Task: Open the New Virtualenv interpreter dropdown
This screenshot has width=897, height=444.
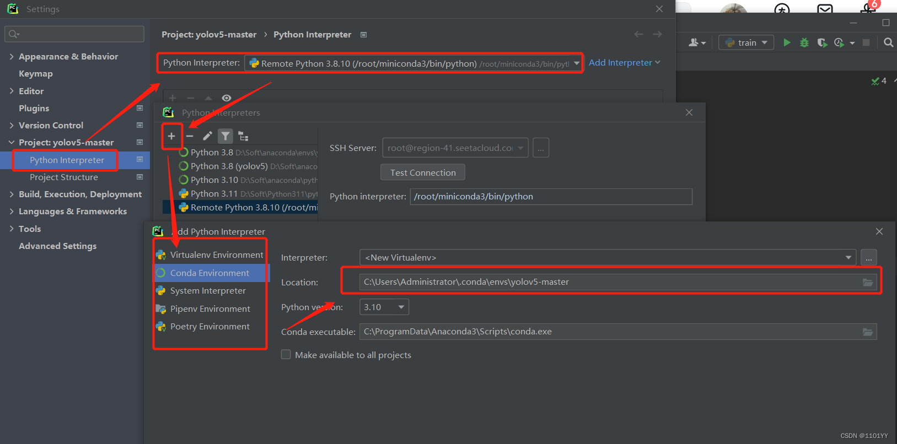Action: (608, 257)
